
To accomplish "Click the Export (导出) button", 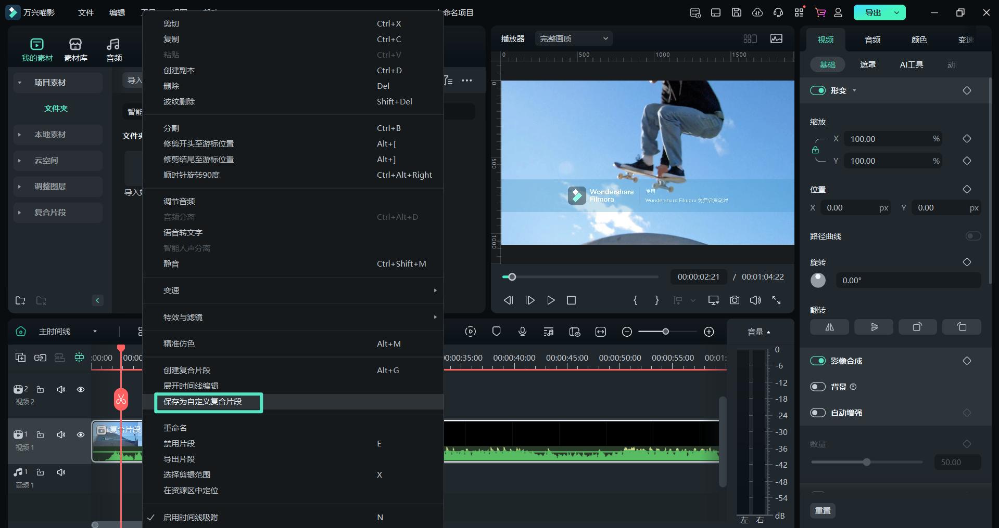I will (x=872, y=12).
